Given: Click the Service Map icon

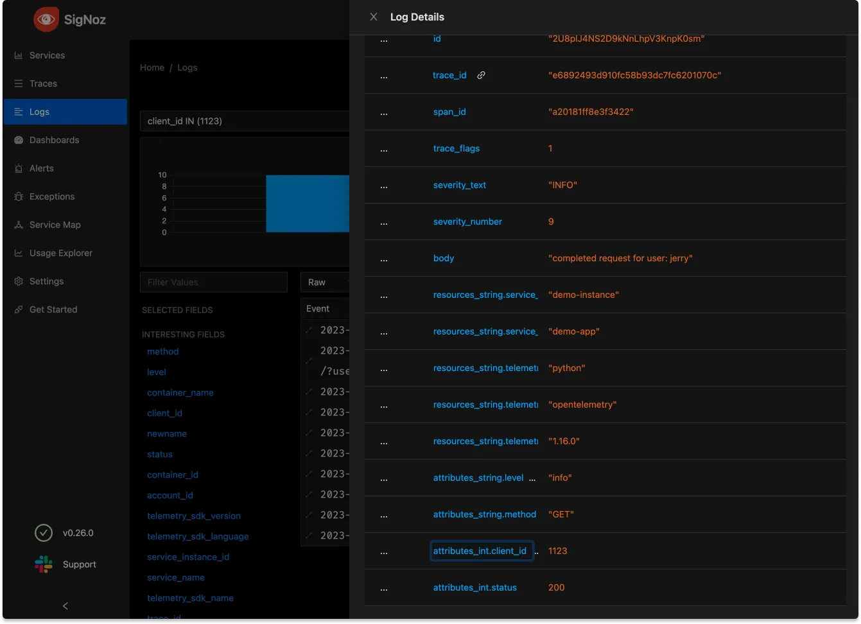Looking at the screenshot, I should (x=19, y=225).
